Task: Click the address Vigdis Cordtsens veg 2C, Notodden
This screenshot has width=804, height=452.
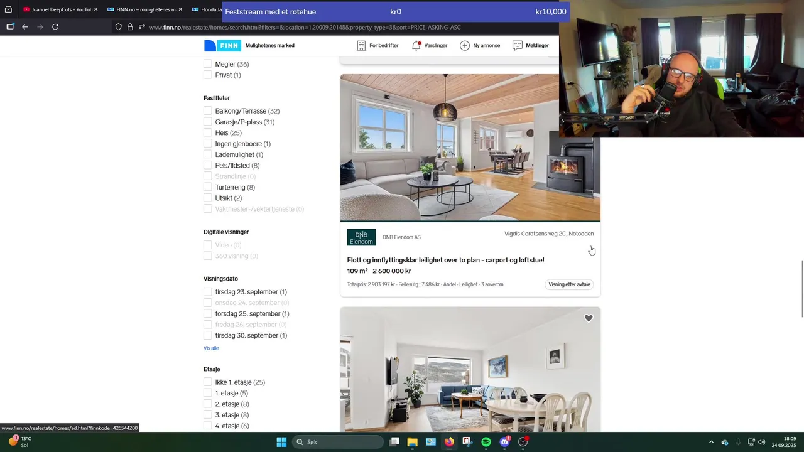Action: (549, 234)
